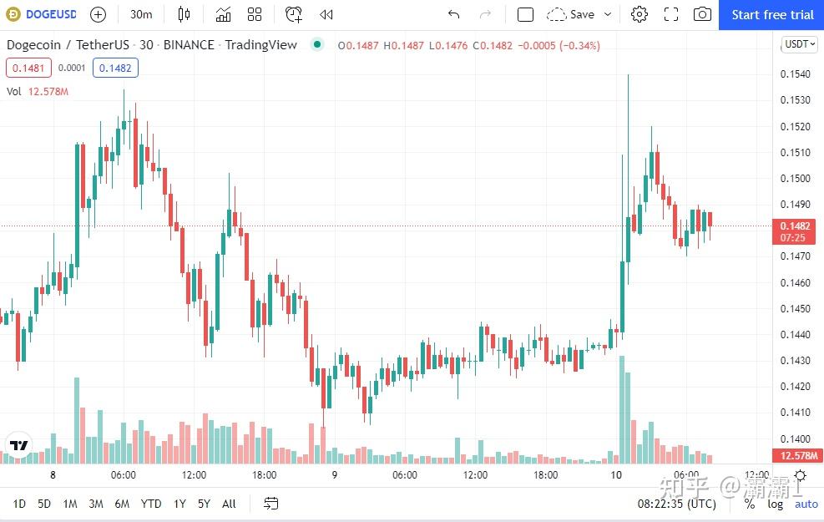Click the green market status dot
Image resolution: width=824 pixels, height=522 pixels.
[x=317, y=44]
